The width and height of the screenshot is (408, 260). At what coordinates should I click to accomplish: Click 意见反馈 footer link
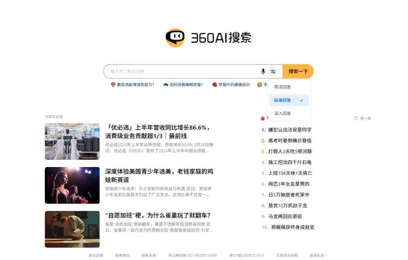[x=96, y=255]
